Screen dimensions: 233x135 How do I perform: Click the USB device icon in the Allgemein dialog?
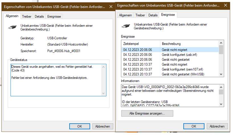[13, 27]
